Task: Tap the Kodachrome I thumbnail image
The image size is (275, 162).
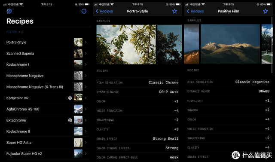Action: [x=78, y=64]
